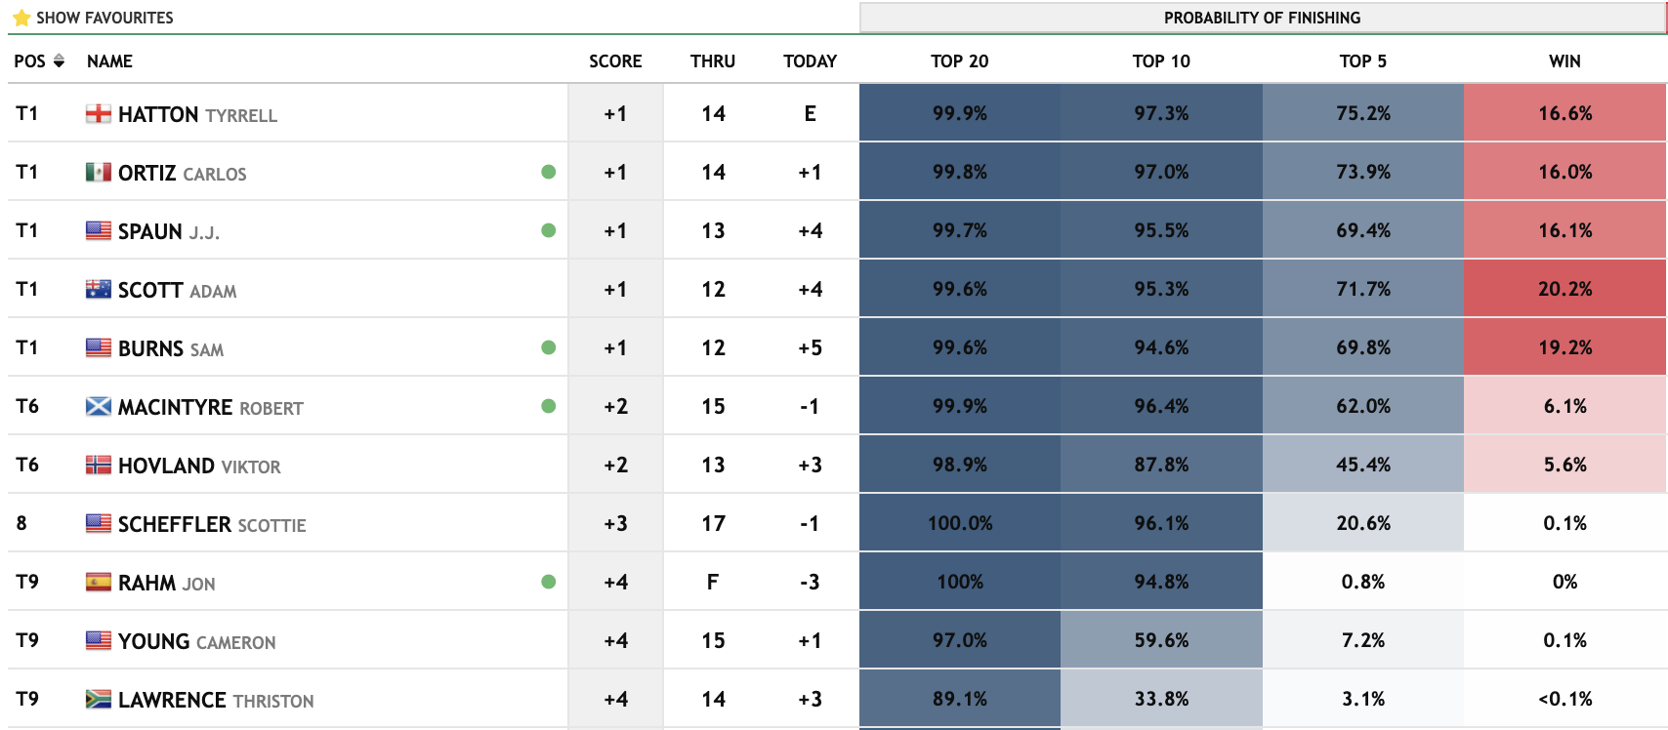Click the Australia flag beside Scott

pos(98,290)
